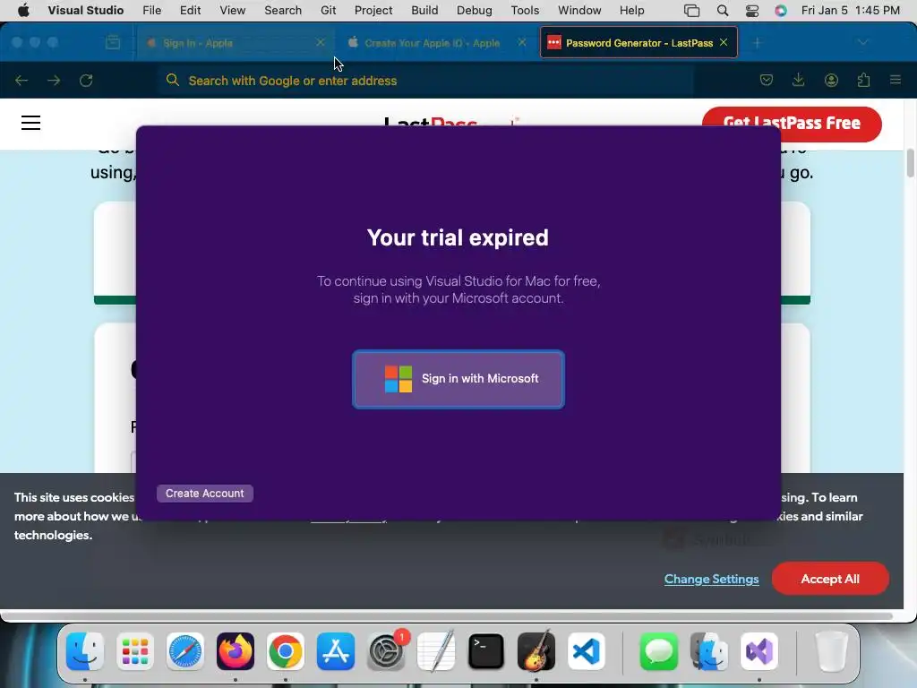Open the Debug menu

pyautogui.click(x=474, y=11)
